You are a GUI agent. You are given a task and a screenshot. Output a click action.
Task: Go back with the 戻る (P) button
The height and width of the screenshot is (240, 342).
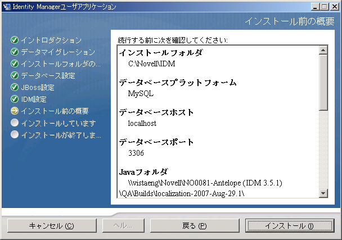pos(195,226)
